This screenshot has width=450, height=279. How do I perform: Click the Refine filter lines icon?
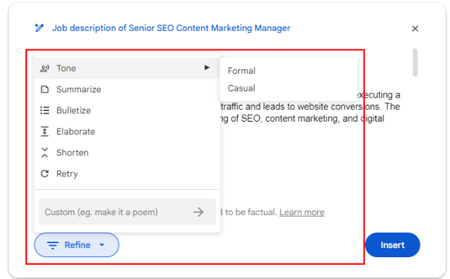point(53,245)
